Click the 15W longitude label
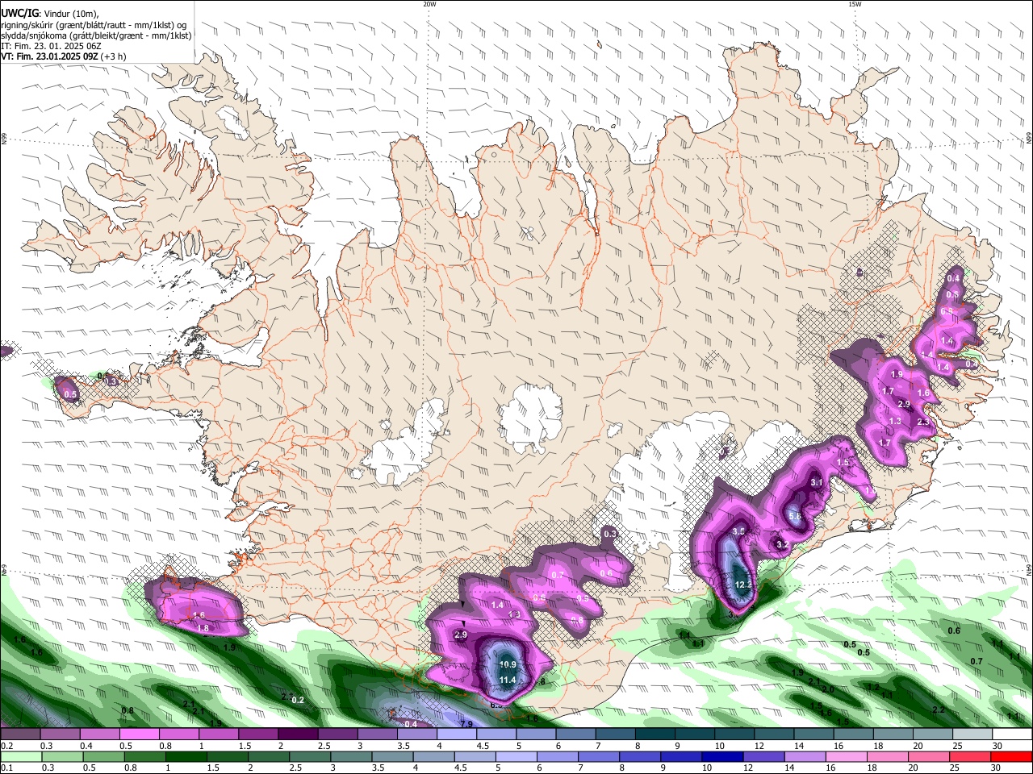The image size is (1033, 774). pyautogui.click(x=854, y=4)
